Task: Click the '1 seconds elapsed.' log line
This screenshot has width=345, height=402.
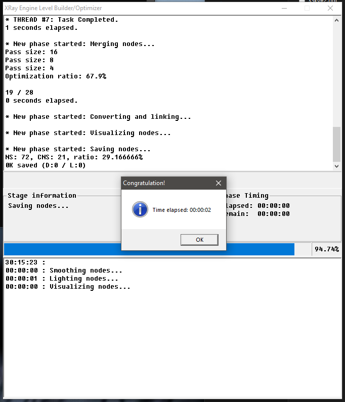Action: [41, 28]
